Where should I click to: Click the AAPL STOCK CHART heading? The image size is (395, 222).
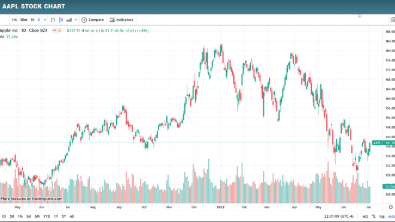click(x=34, y=7)
